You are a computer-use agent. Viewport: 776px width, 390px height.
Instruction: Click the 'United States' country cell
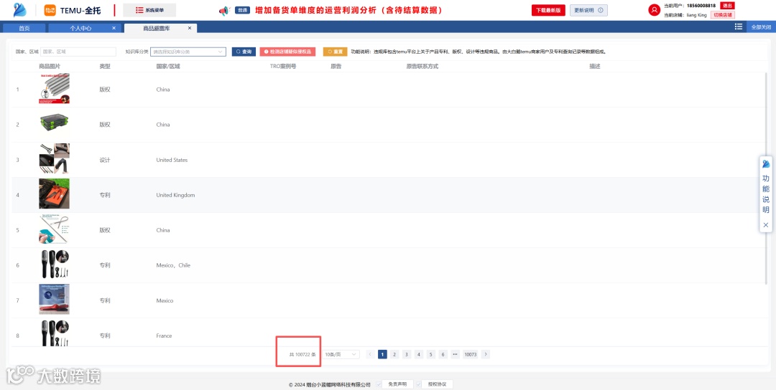(172, 160)
